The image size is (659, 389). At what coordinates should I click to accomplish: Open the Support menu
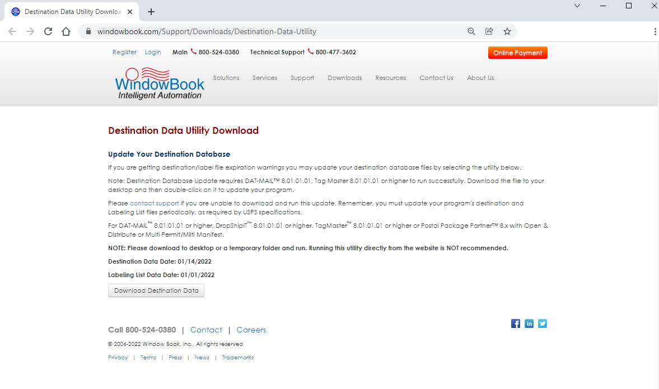tap(302, 78)
